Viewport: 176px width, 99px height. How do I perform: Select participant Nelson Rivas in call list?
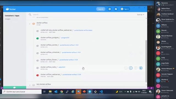point(166,9)
